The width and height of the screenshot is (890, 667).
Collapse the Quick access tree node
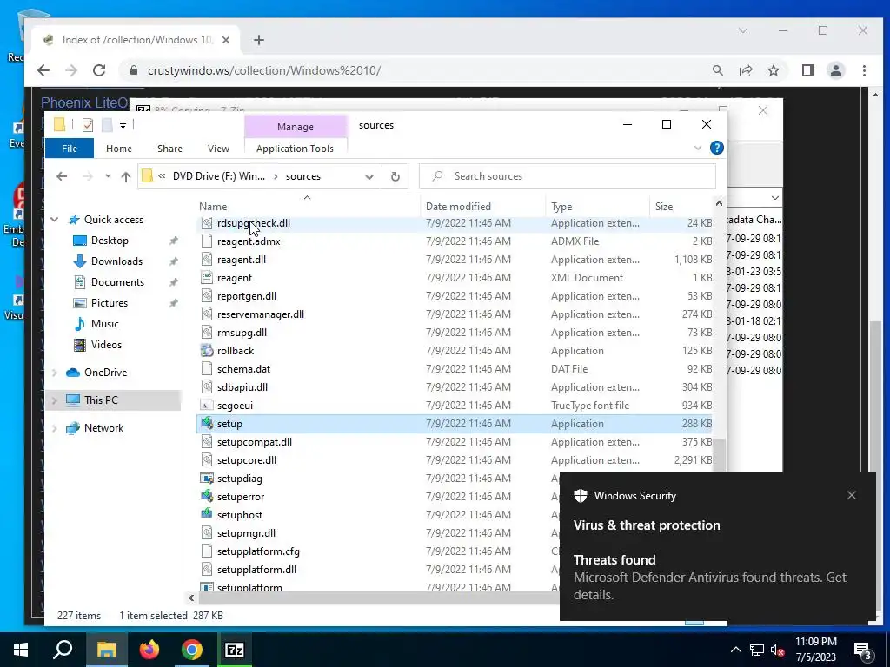55,220
